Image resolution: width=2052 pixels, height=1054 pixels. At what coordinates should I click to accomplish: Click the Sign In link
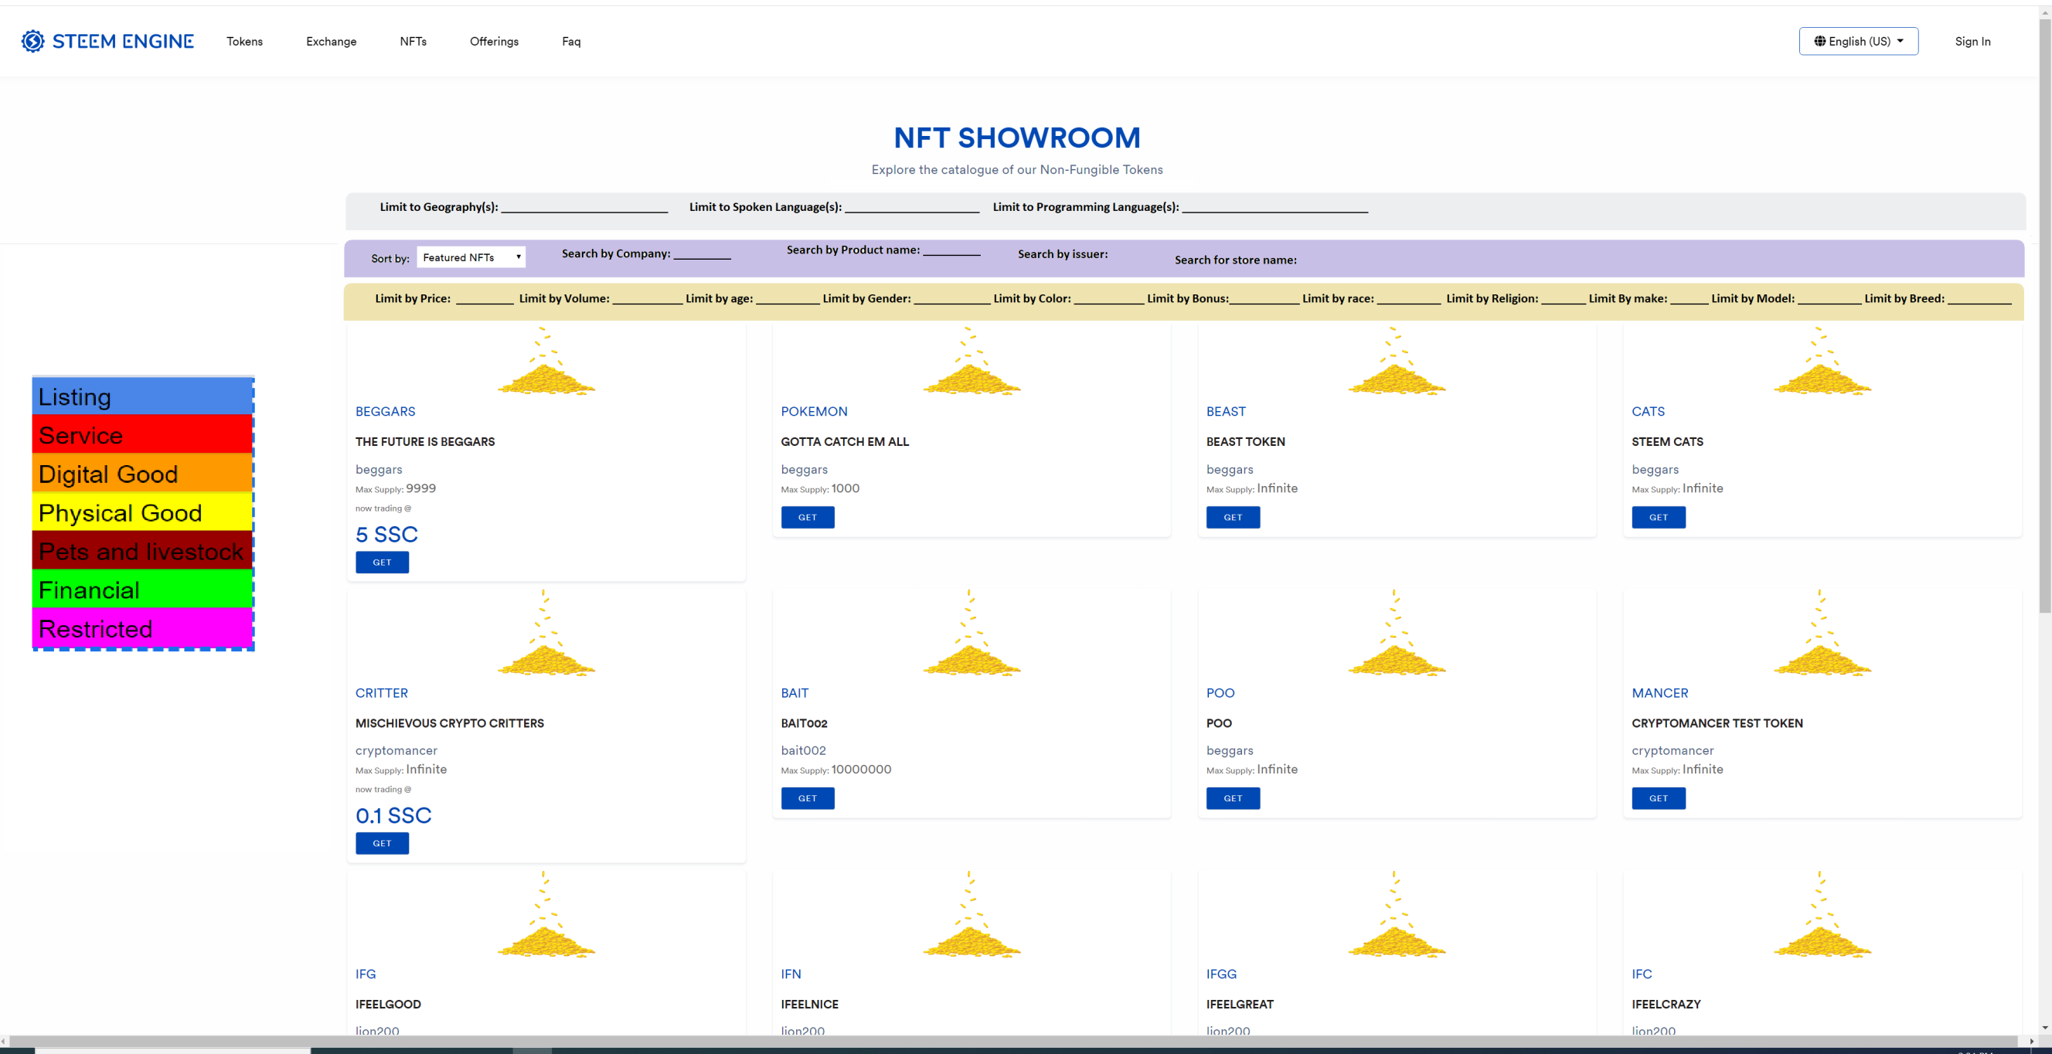point(1972,42)
